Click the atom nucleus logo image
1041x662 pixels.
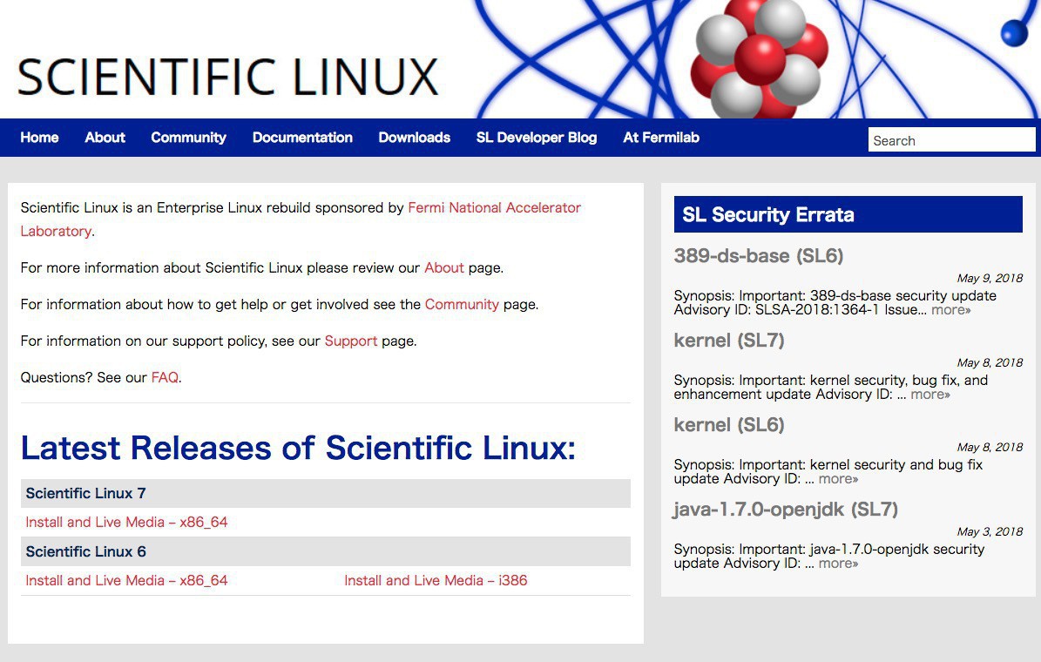click(759, 58)
